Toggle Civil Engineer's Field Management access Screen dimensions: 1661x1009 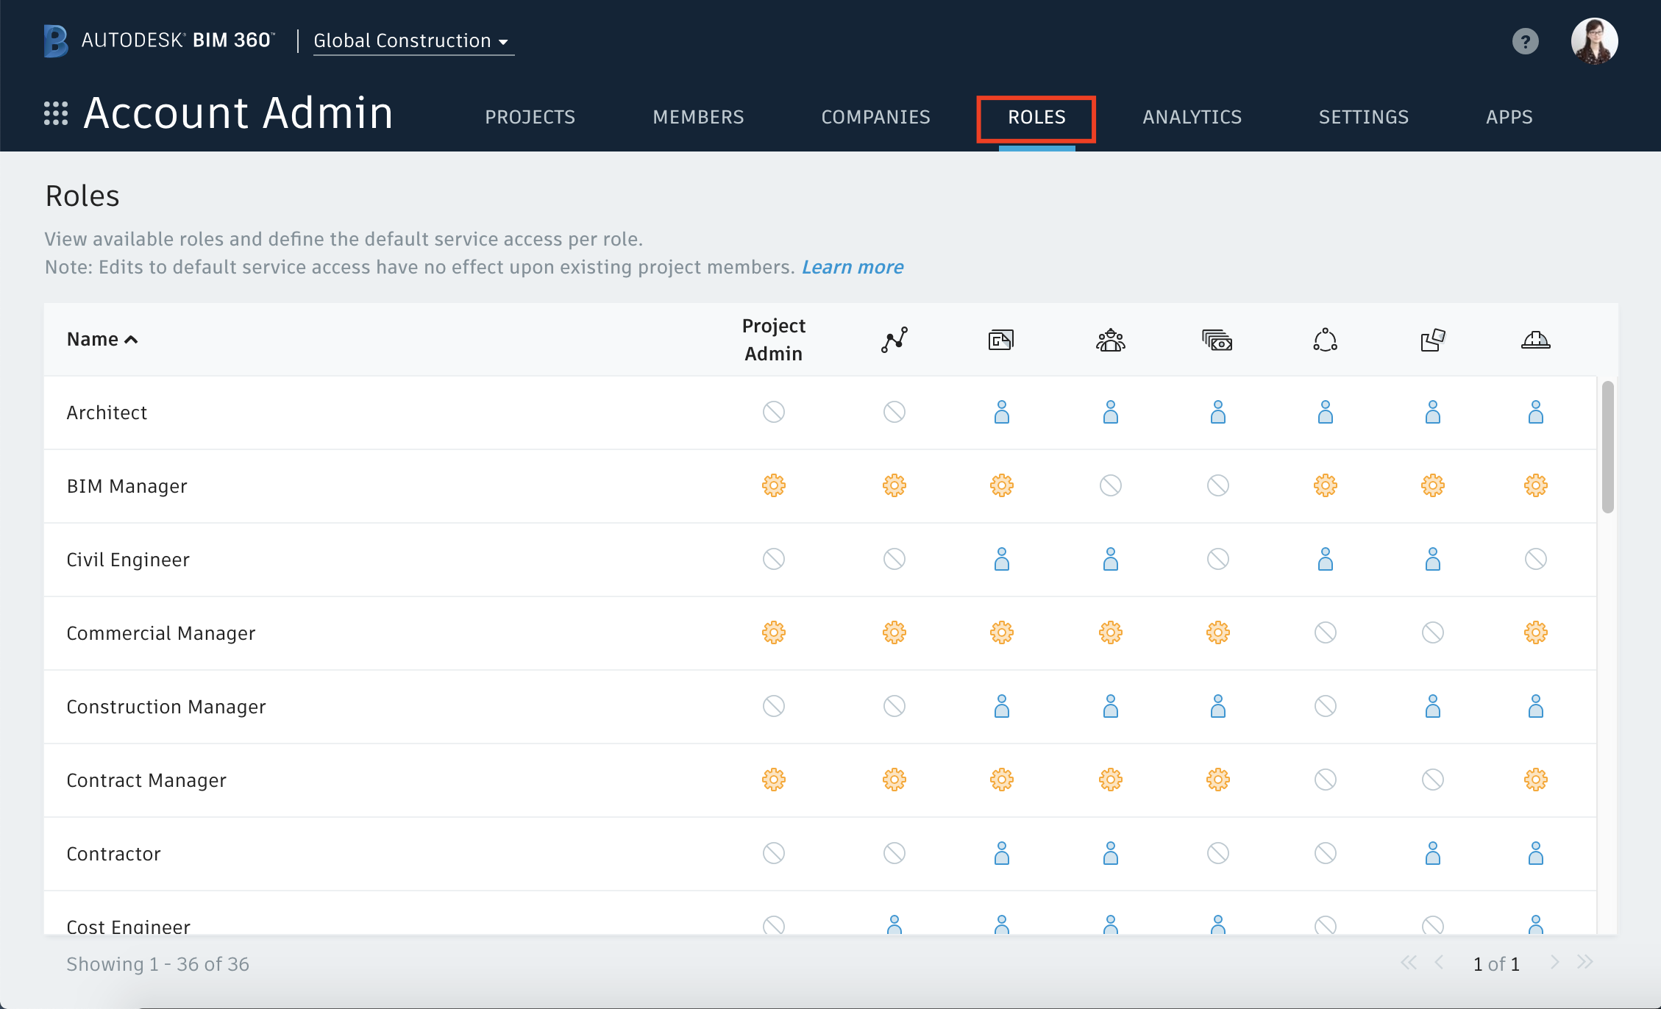(x=1535, y=559)
